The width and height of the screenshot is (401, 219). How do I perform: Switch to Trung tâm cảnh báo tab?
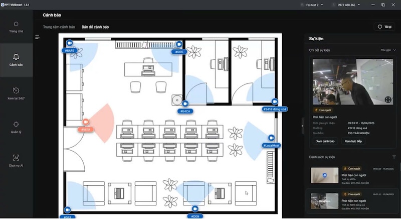[59, 27]
